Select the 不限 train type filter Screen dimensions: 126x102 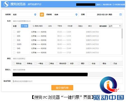(25, 26)
